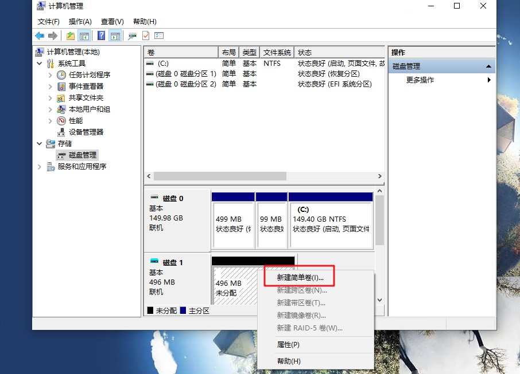
Task: Expand the 任务计划程序 node arrow
Action: tap(50, 75)
